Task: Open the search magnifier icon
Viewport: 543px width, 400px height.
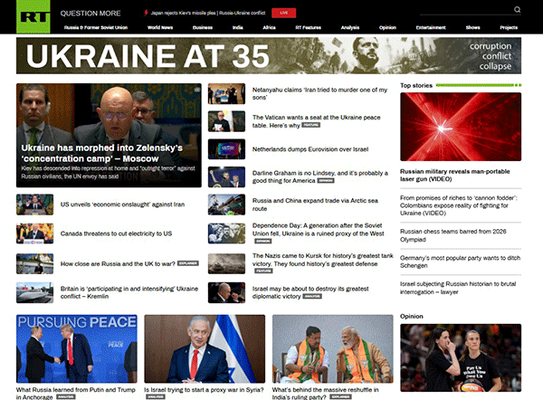Action: tap(517, 10)
